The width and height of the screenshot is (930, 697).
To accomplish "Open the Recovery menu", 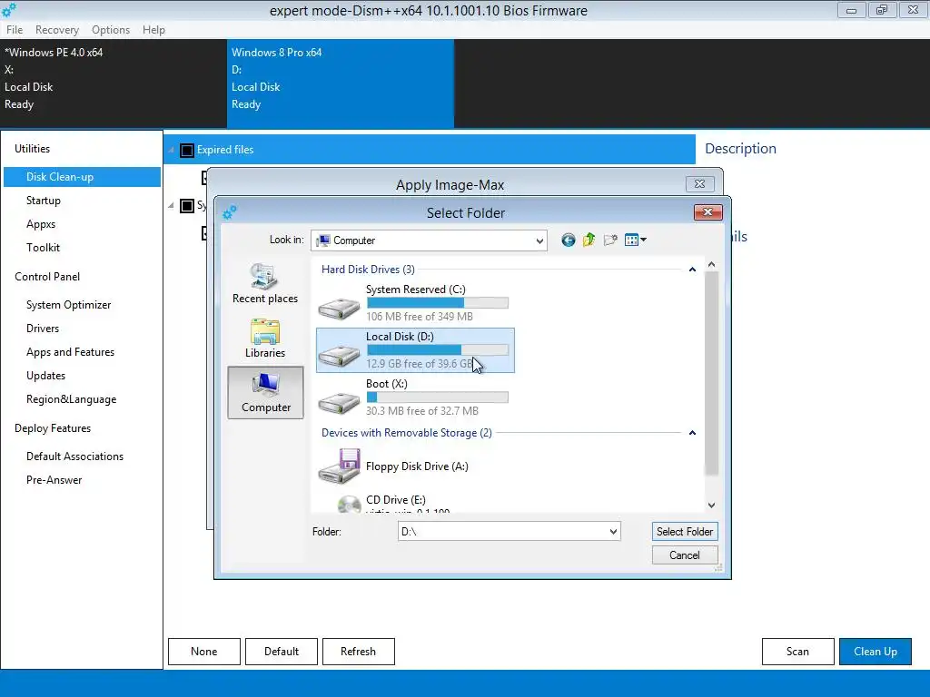I will click(57, 30).
